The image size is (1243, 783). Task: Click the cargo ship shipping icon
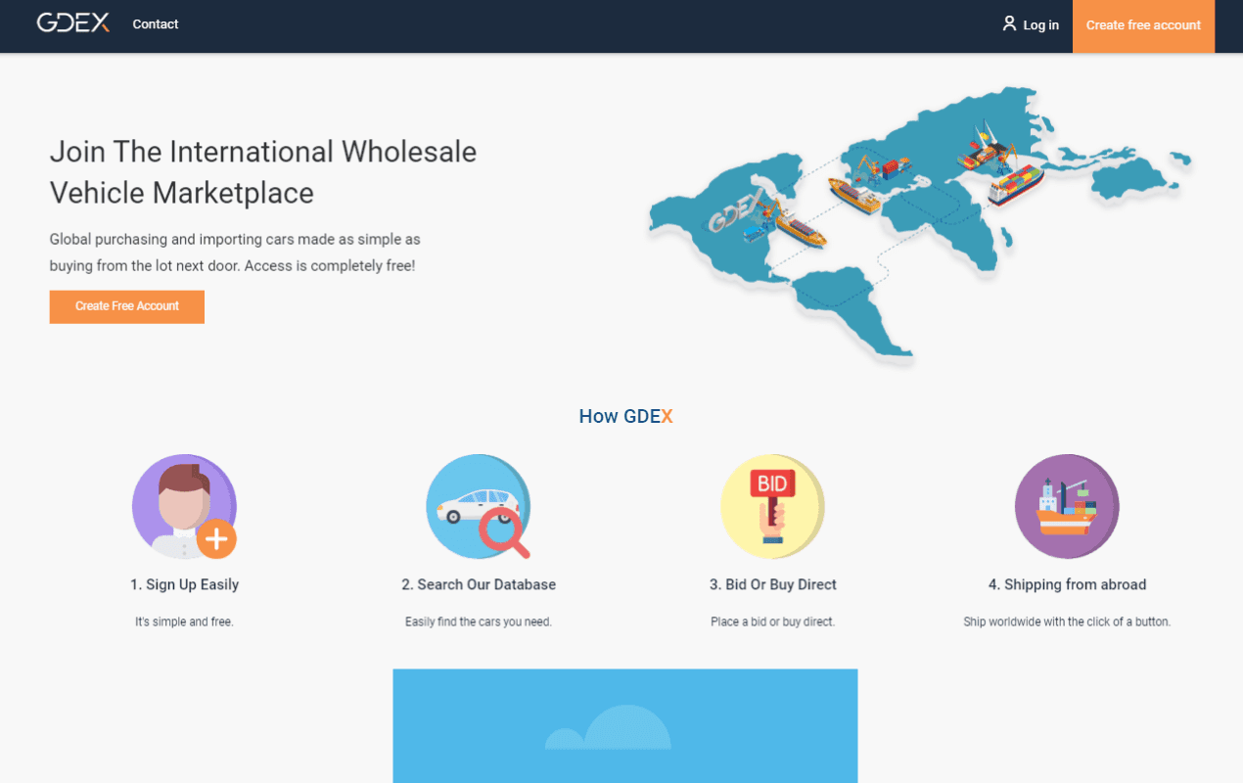coord(1067,506)
